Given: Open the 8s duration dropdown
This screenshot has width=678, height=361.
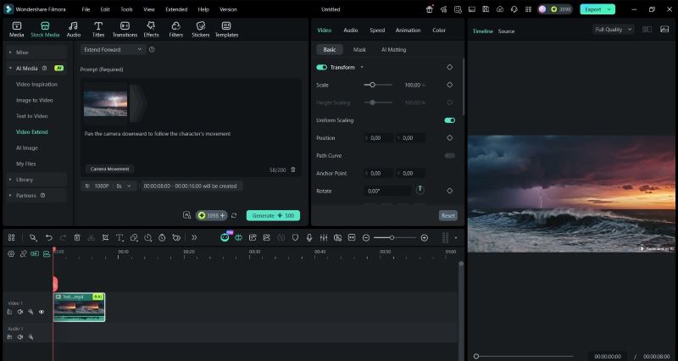Looking at the screenshot, I should (x=125, y=186).
